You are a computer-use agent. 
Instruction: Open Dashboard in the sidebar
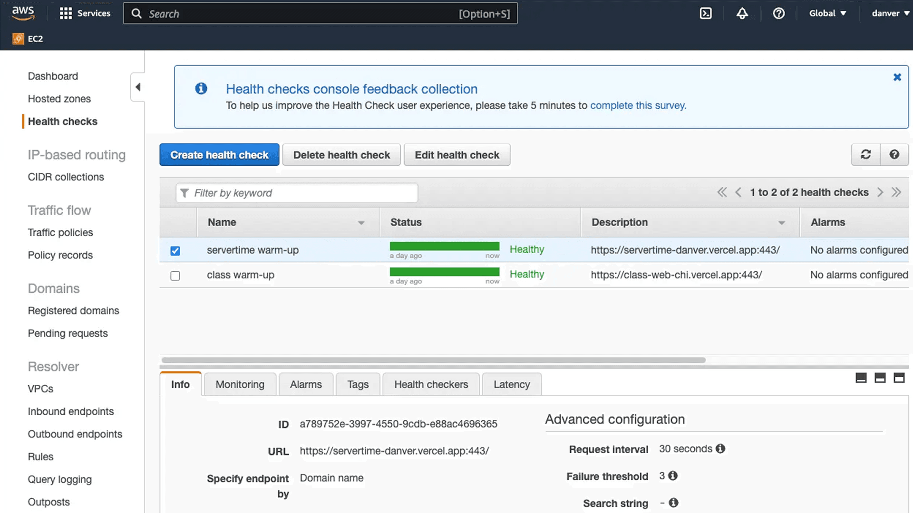point(53,76)
